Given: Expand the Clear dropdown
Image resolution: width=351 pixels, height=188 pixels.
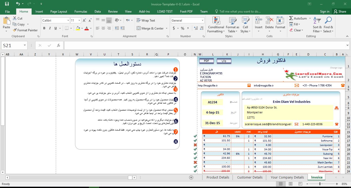Looking at the screenshot, I should pyautogui.click(x=302, y=30).
